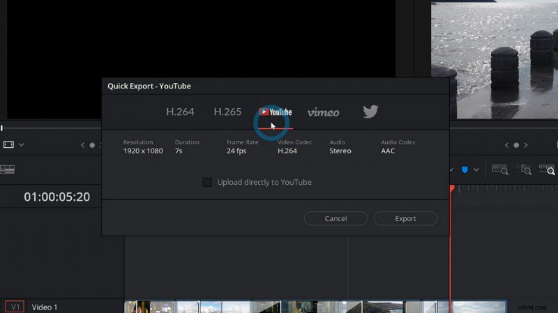Click the source viewer scrub bar handle
This screenshot has width=558, height=313.
point(1,128)
